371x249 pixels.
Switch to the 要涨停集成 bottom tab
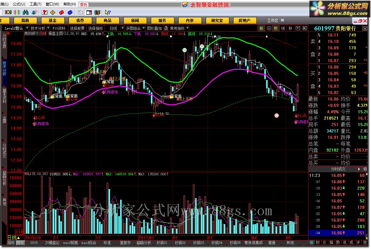coord(253,243)
